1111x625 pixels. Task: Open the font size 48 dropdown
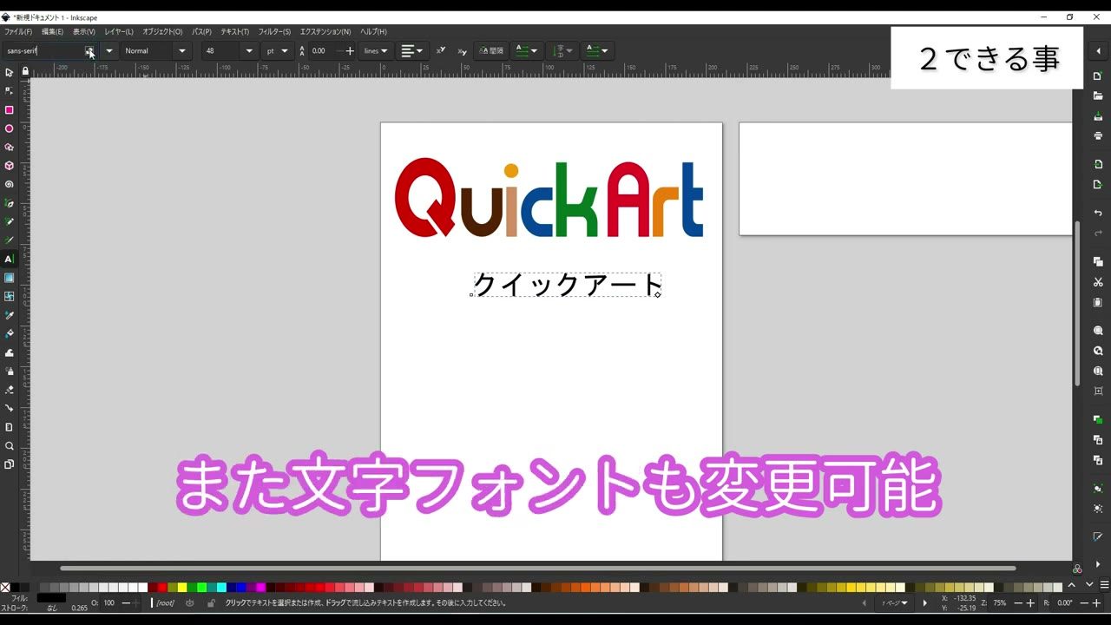tap(249, 51)
